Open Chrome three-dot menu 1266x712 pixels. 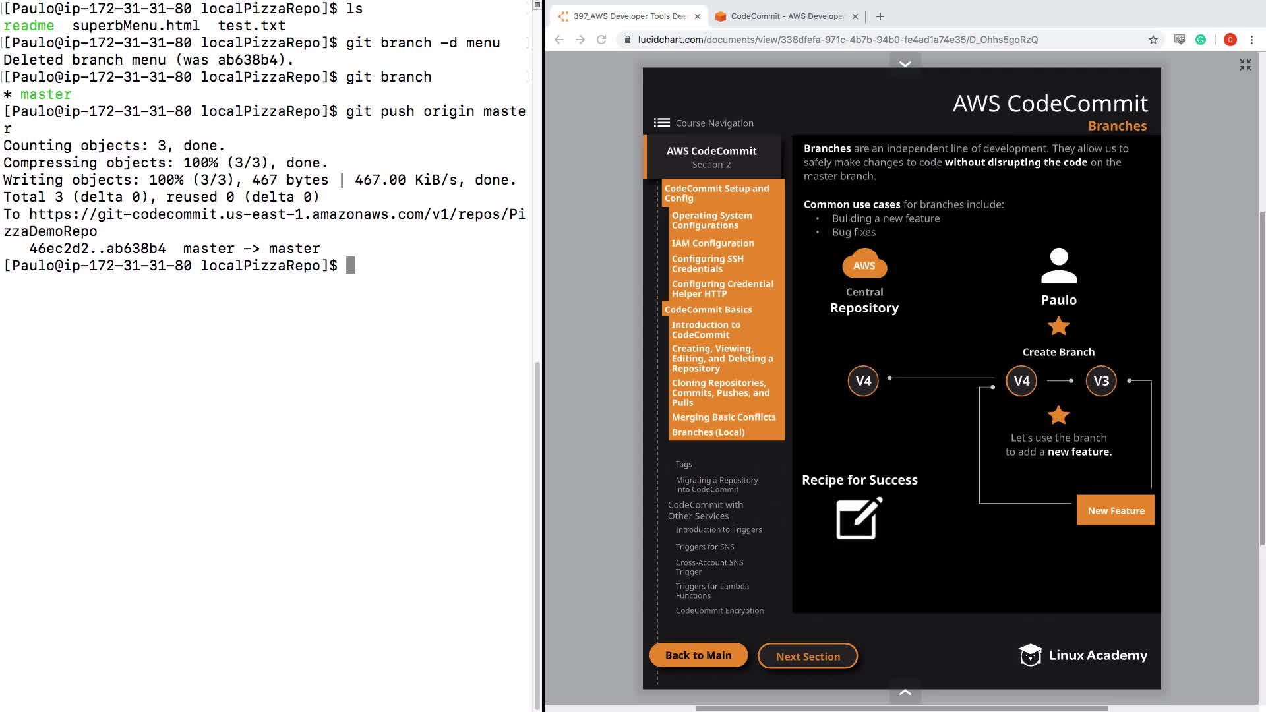[1251, 40]
